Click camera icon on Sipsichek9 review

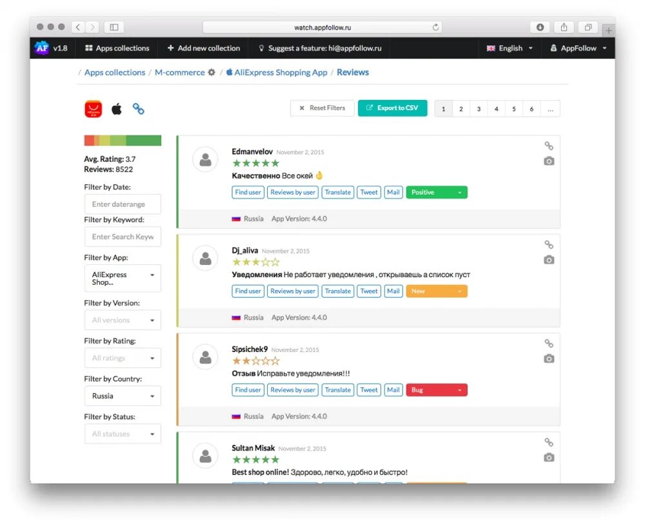tap(549, 358)
